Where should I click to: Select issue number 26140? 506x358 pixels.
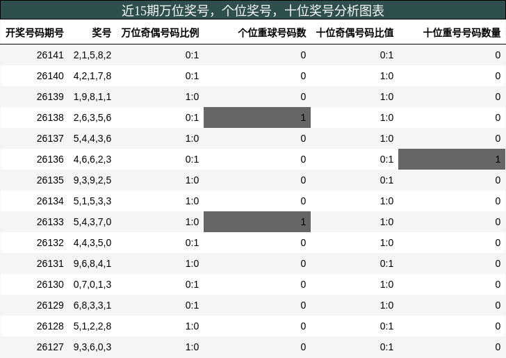point(50,76)
